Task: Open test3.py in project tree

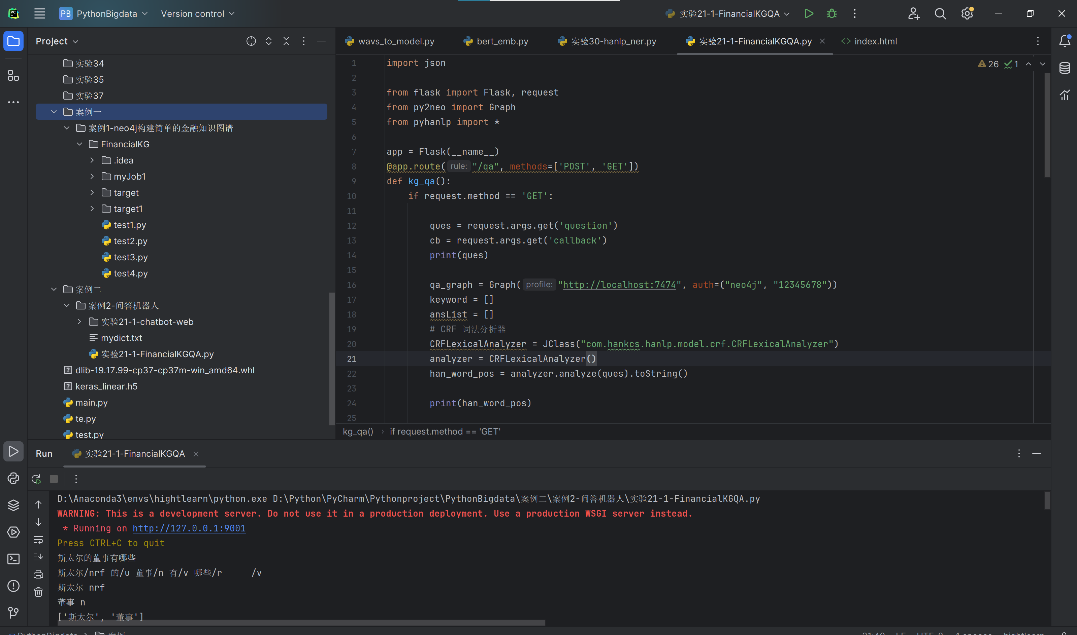Action: point(130,257)
